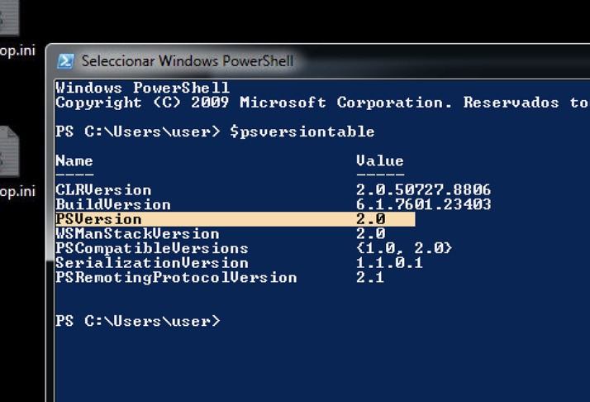Click the PSRemotingProtocolVersion row name
This screenshot has width=590, height=402.
[176, 277]
